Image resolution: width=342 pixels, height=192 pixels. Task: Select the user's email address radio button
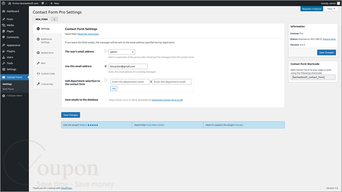(106, 51)
